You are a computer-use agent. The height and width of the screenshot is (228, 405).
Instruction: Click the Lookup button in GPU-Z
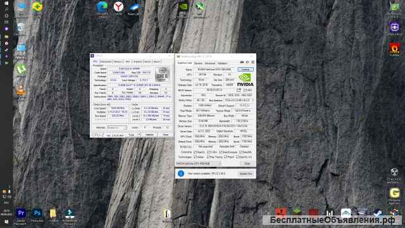point(246,69)
